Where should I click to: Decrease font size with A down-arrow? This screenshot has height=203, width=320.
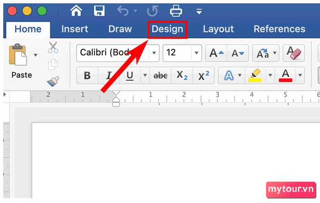(238, 53)
